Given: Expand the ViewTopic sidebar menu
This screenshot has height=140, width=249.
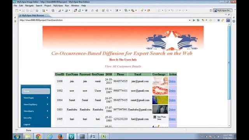Looking at the screenshot, I should pos(36,98).
